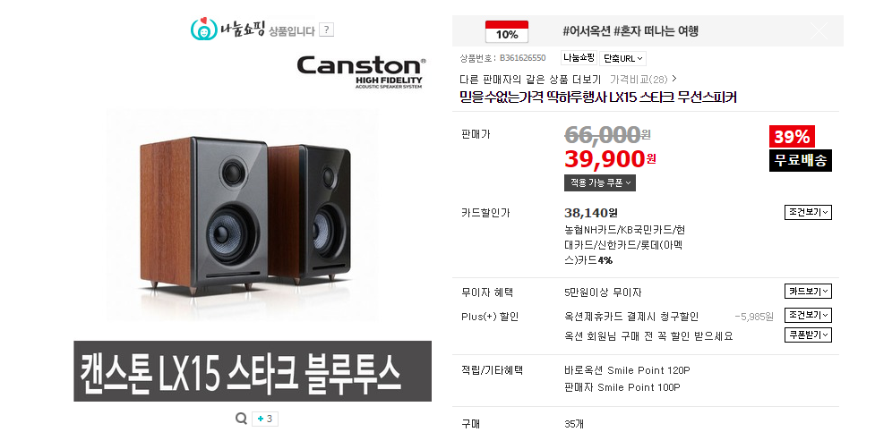Open the 적용 가능 쿠폰 dropdown
This screenshot has width=875, height=432.
pos(599,182)
